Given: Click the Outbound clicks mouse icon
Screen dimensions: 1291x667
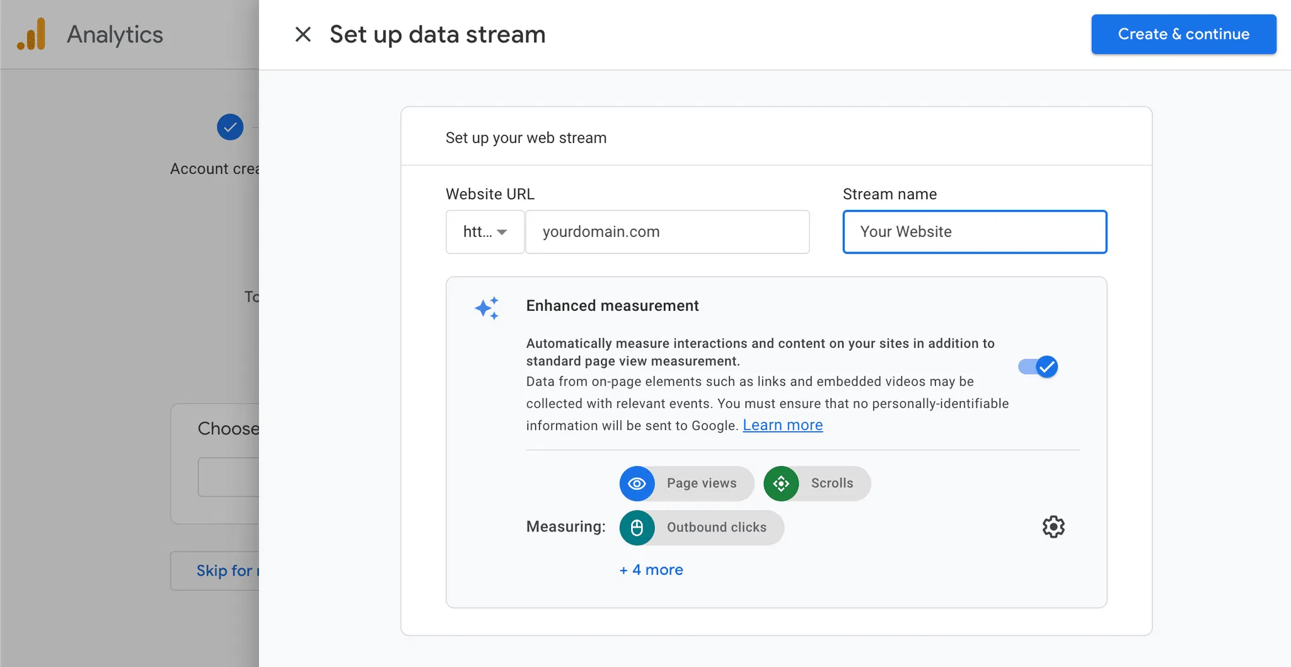Looking at the screenshot, I should (637, 528).
